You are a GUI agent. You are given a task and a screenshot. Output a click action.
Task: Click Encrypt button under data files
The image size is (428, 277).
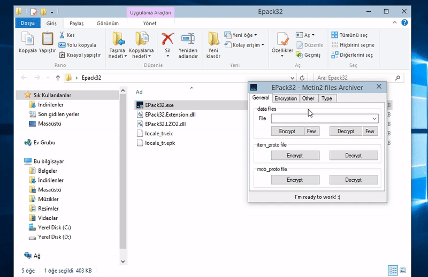click(287, 131)
